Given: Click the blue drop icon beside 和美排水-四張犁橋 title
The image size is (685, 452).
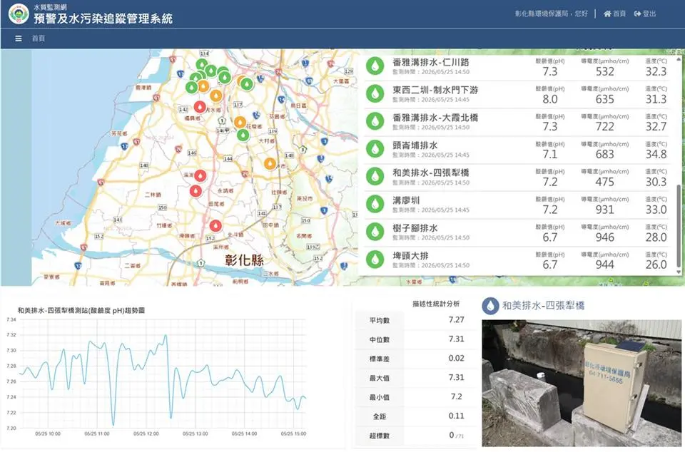Looking at the screenshot, I should pos(490,306).
